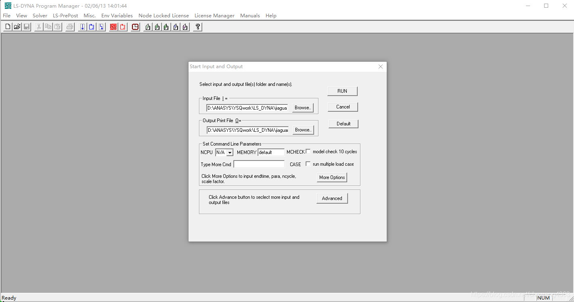This screenshot has width=574, height=302.
Task: Open the LS-PrePost menu
Action: pyautogui.click(x=65, y=15)
